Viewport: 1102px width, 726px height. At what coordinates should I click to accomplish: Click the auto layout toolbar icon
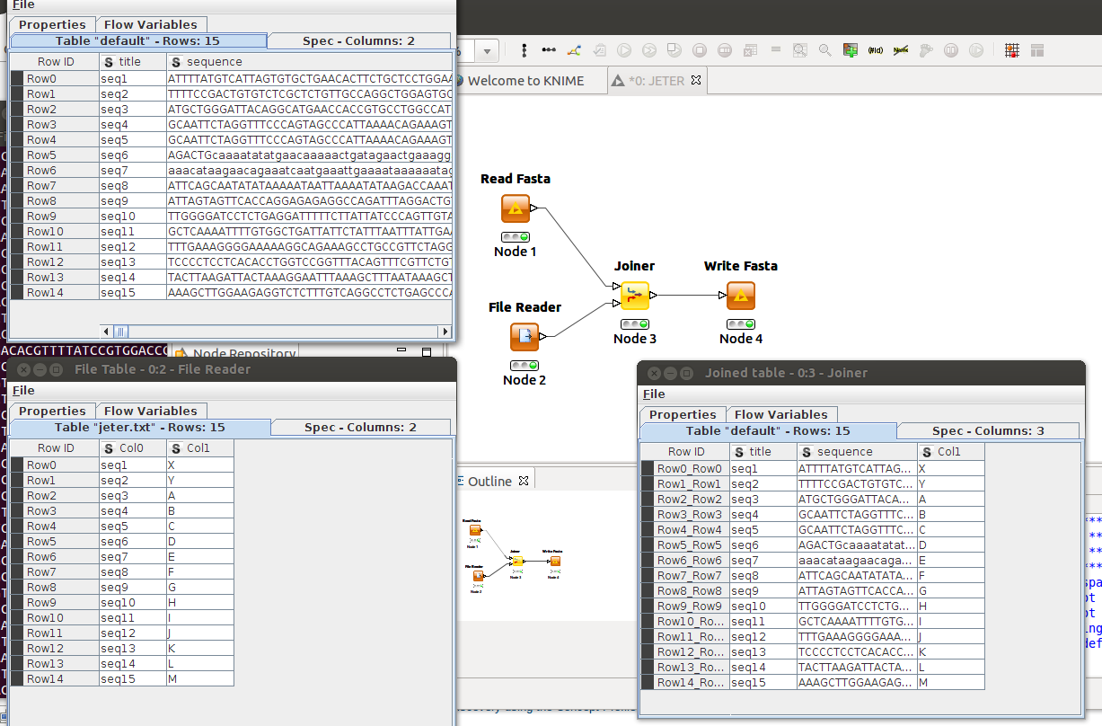pos(573,49)
